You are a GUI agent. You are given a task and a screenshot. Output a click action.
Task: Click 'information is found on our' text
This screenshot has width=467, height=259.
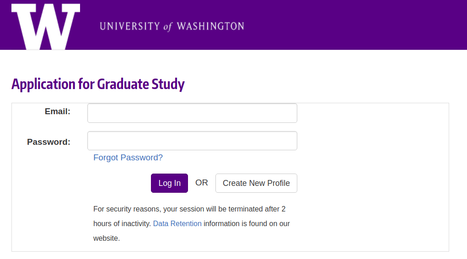(247, 224)
